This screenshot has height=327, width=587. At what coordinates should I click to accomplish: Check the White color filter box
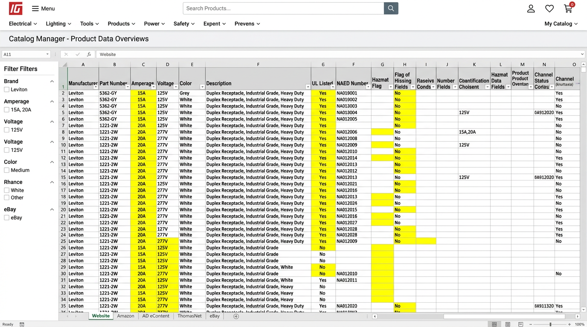[7, 190]
